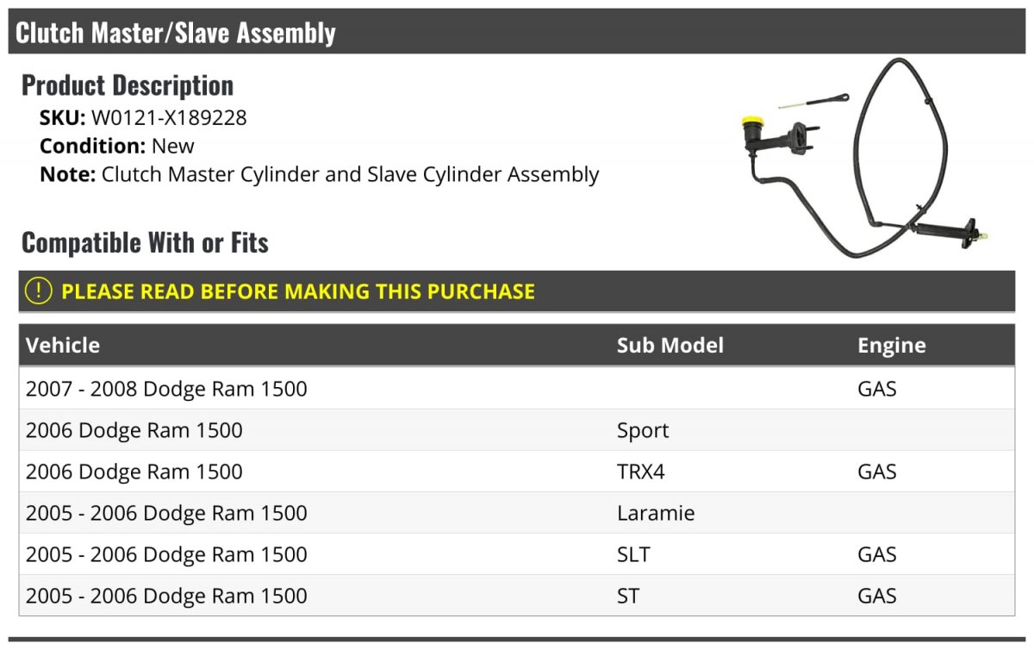Click GAS engine in the 2007 - 2008 row
This screenshot has height=650, width=1034.
[877, 389]
